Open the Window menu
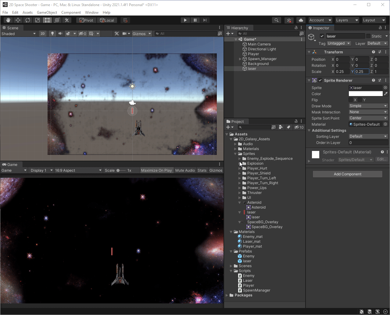Image resolution: width=390 pixels, height=315 pixels. pos(92,12)
